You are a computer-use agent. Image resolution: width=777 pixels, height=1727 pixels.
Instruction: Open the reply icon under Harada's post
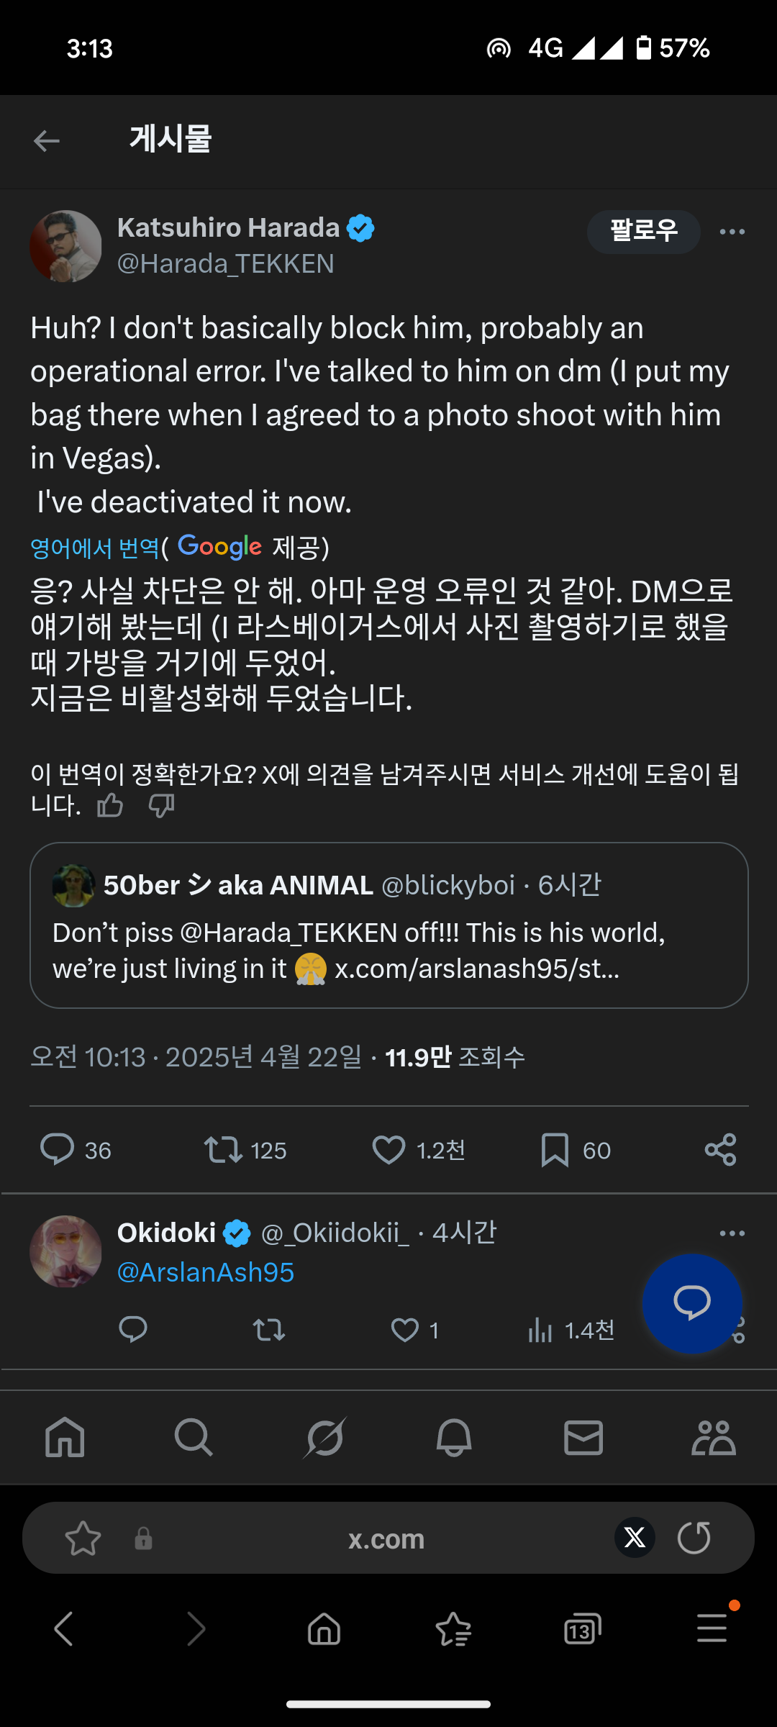(x=58, y=1150)
